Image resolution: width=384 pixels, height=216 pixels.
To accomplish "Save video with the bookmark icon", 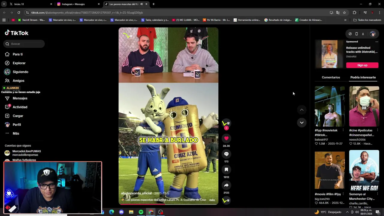I will tap(226, 169).
